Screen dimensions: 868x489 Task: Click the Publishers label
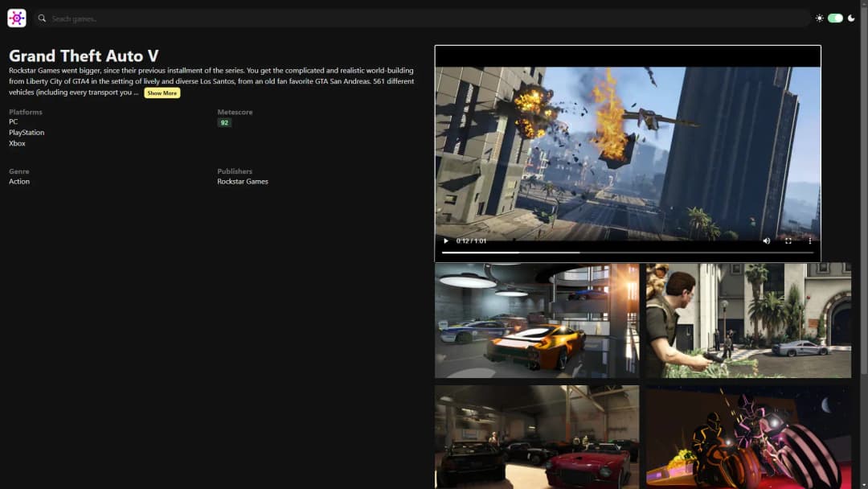pos(235,171)
